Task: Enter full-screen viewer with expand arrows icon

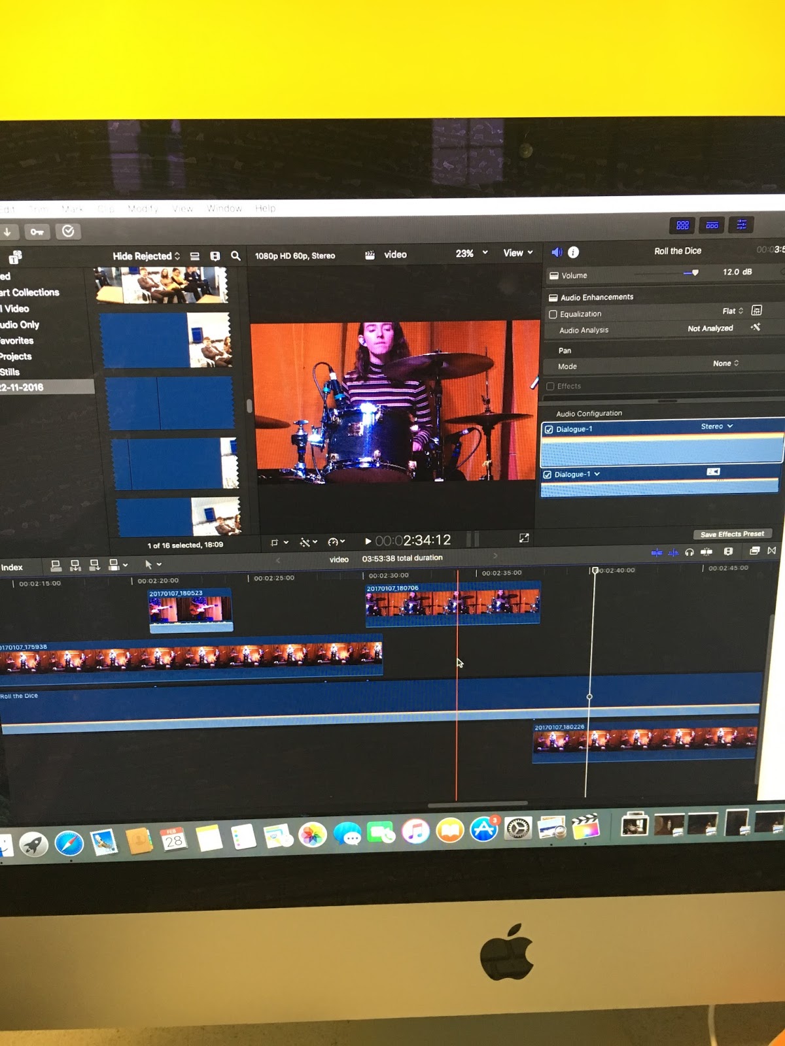Action: coord(524,538)
